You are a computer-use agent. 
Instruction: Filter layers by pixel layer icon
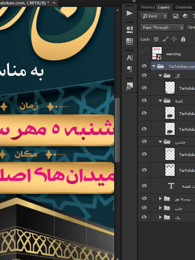click(175, 16)
